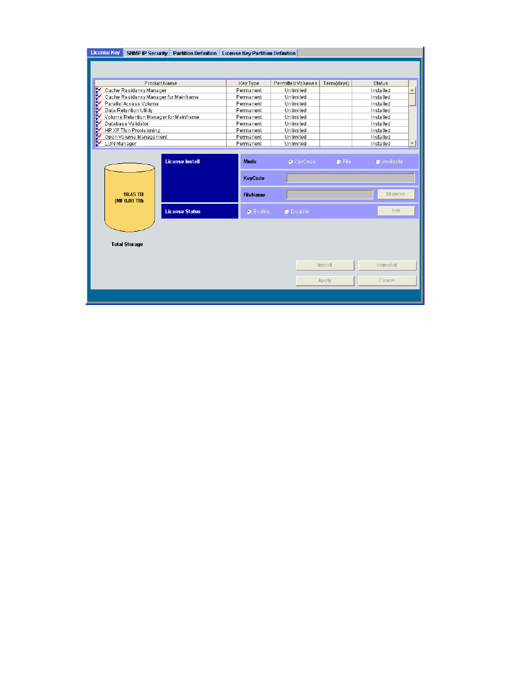The image size is (530, 686).
Task: Click the license table scroll down arrow
Action: coord(412,143)
